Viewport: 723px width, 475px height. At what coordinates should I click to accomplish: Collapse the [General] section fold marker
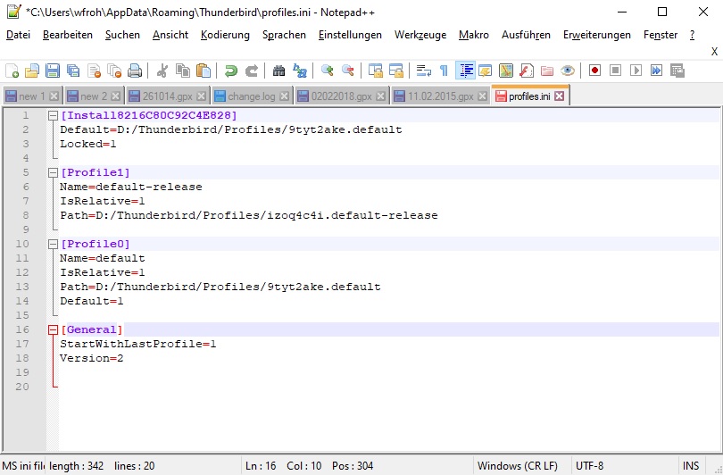click(53, 330)
